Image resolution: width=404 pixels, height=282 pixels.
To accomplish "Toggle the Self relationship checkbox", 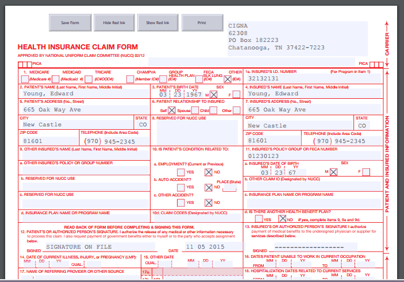I will tap(172, 110).
